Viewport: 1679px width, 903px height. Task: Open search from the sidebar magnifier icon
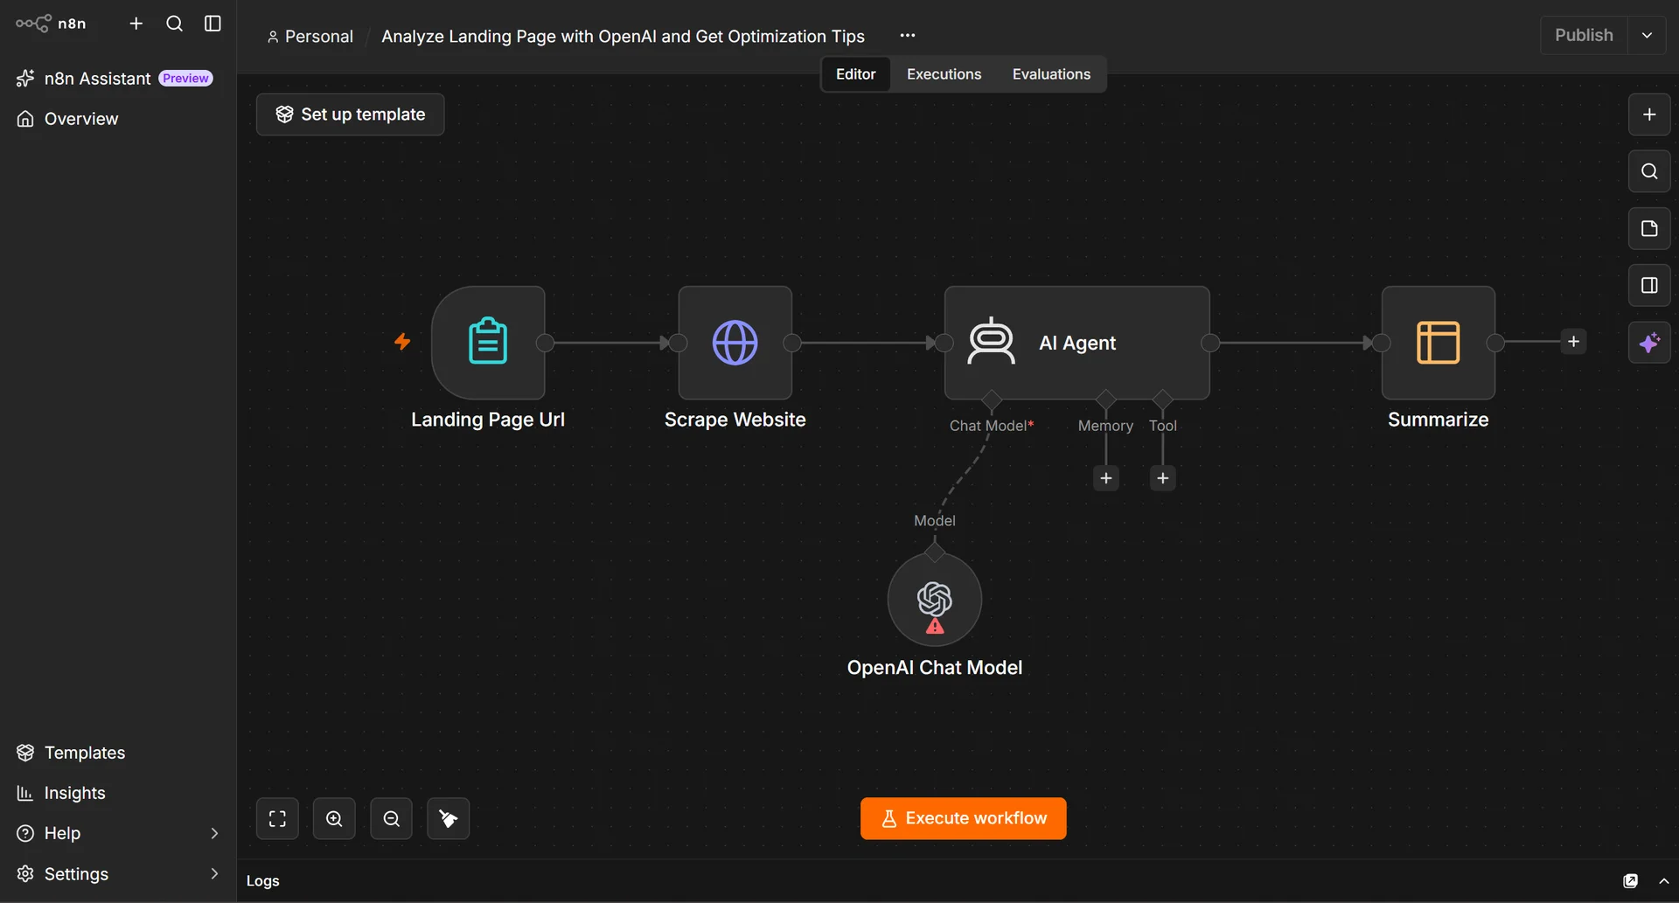click(x=174, y=24)
